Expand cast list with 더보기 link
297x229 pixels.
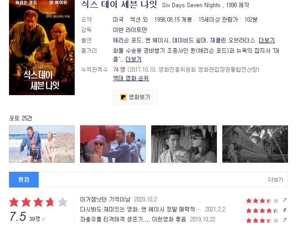pos(267,41)
